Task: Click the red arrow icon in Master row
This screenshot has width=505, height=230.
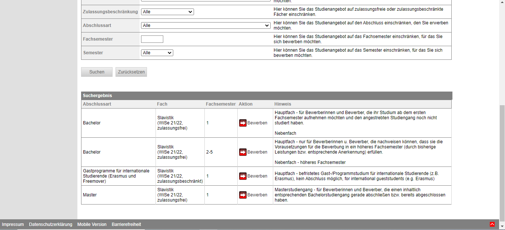Action: pos(243,195)
